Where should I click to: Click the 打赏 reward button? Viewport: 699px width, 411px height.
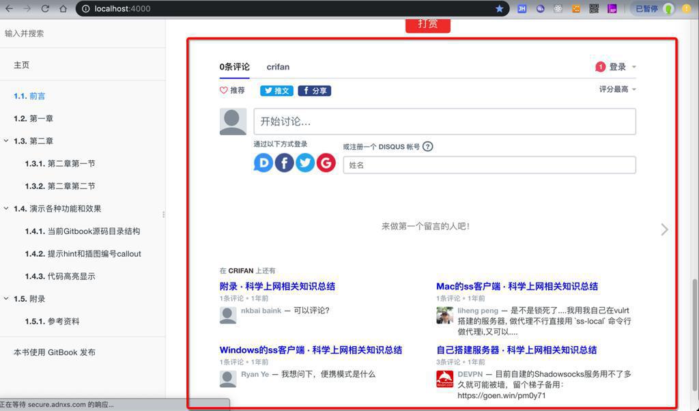(428, 25)
